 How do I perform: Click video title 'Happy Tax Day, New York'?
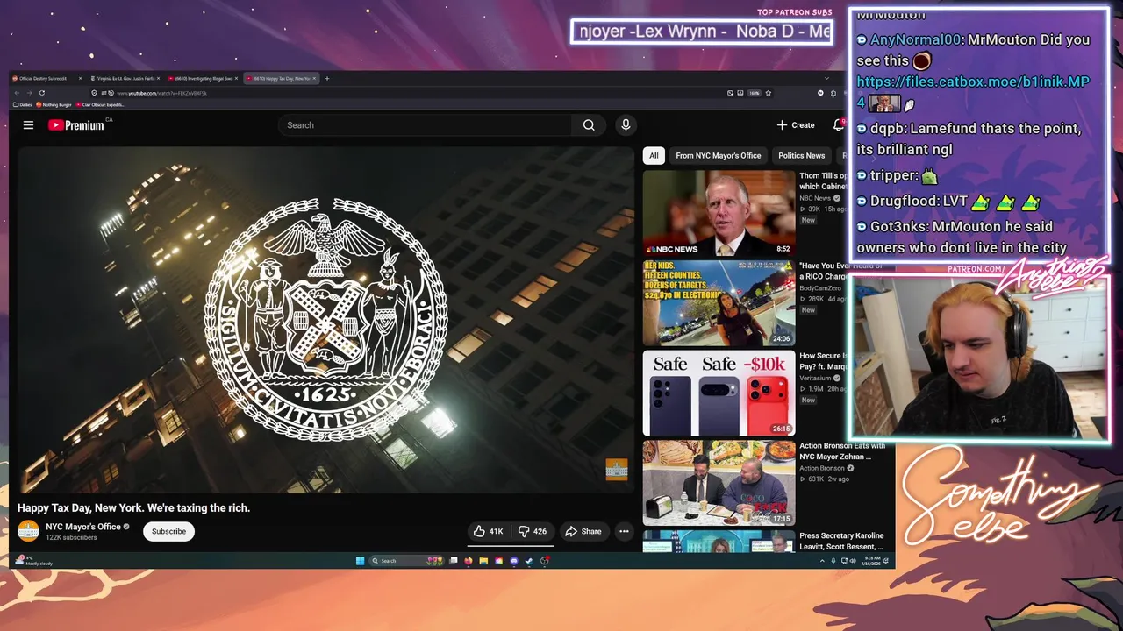click(x=134, y=507)
